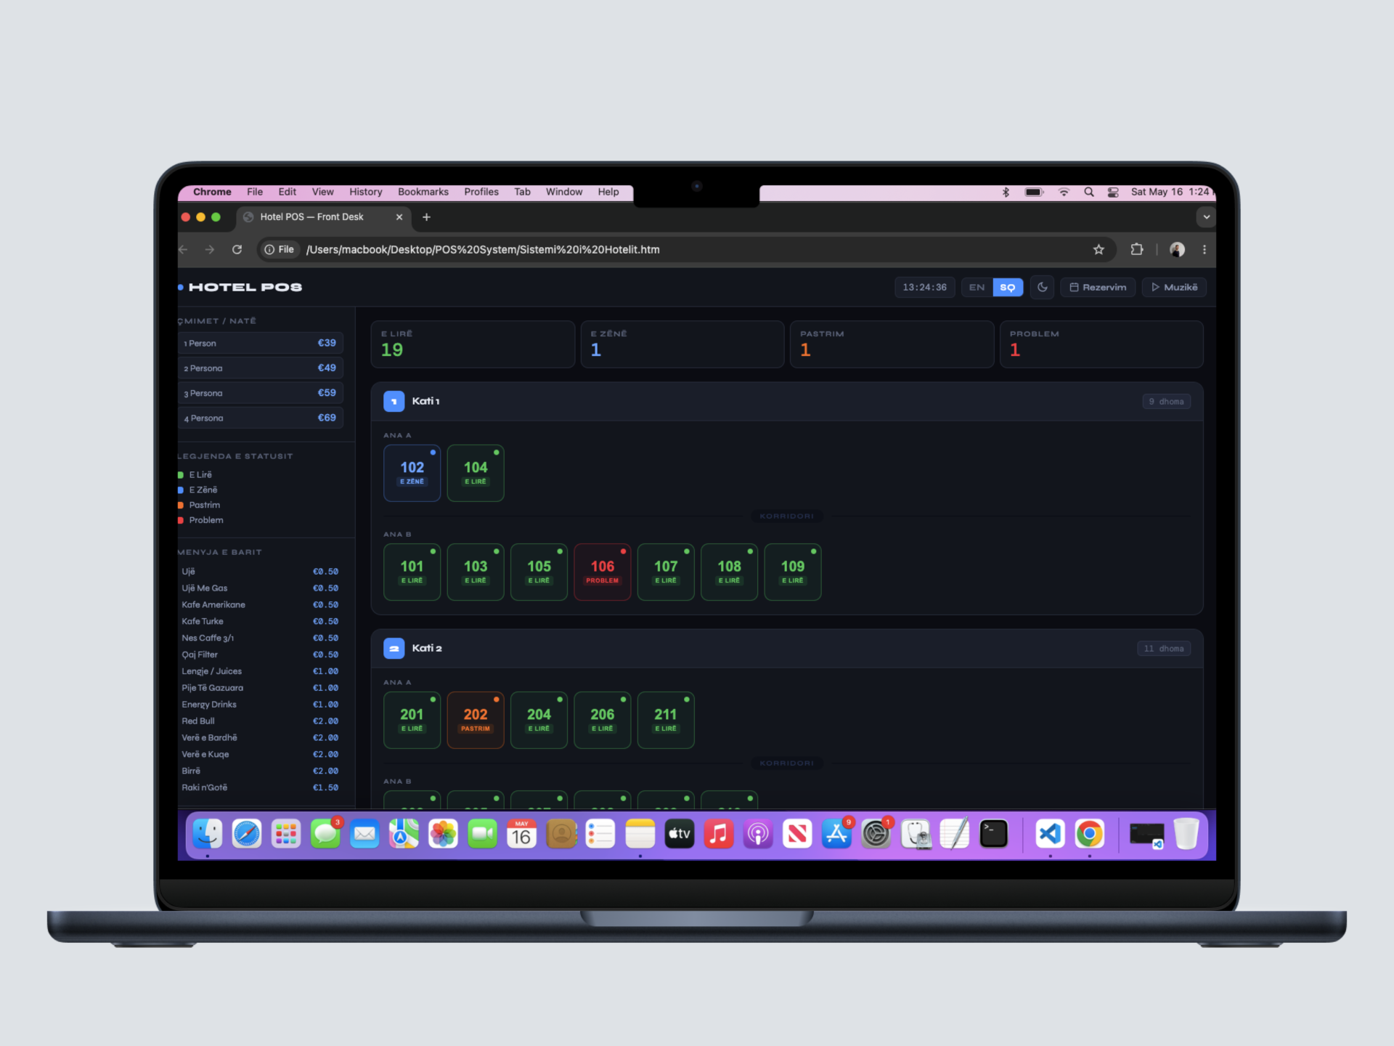Click the E Zënë stat card

682,344
